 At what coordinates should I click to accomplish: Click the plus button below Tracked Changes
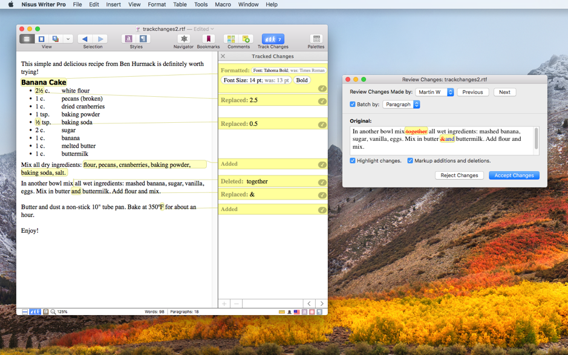pos(224,304)
